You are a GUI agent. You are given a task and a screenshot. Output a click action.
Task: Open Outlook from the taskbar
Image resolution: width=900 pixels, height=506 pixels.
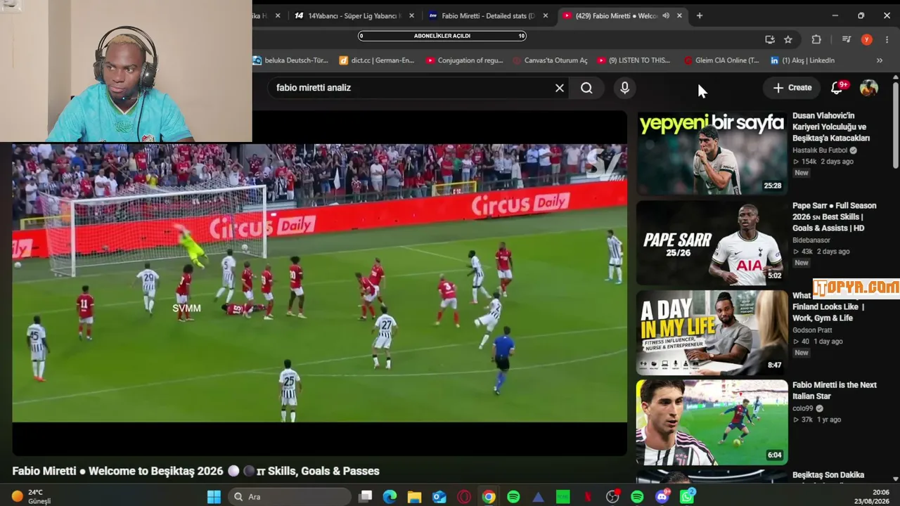(439, 497)
